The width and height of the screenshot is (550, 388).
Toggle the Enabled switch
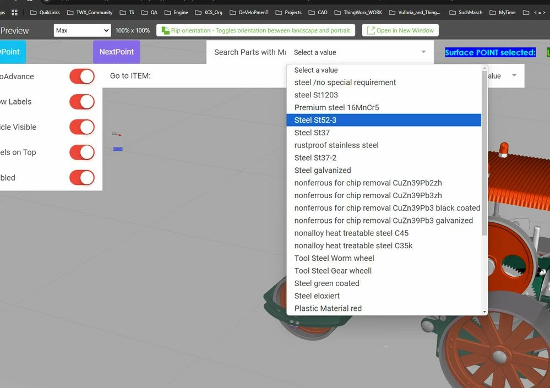(82, 178)
